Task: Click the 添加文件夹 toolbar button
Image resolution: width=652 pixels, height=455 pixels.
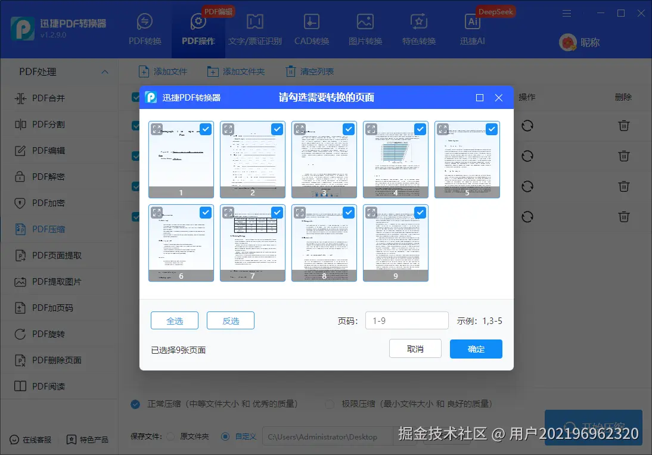Action: [236, 71]
